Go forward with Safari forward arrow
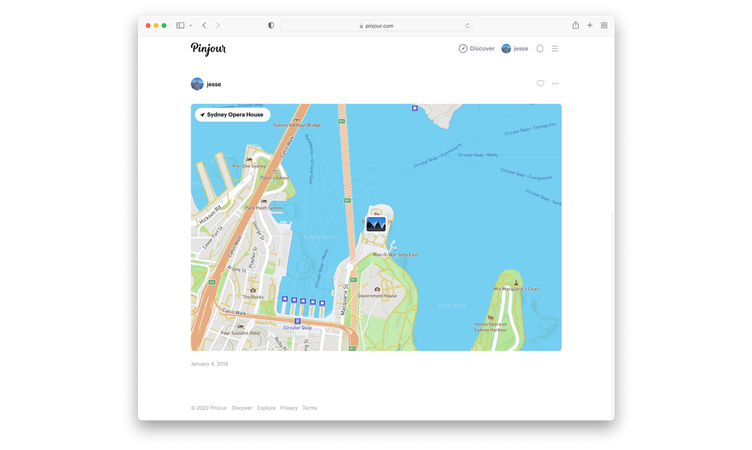This screenshot has width=752, height=450. tap(218, 25)
